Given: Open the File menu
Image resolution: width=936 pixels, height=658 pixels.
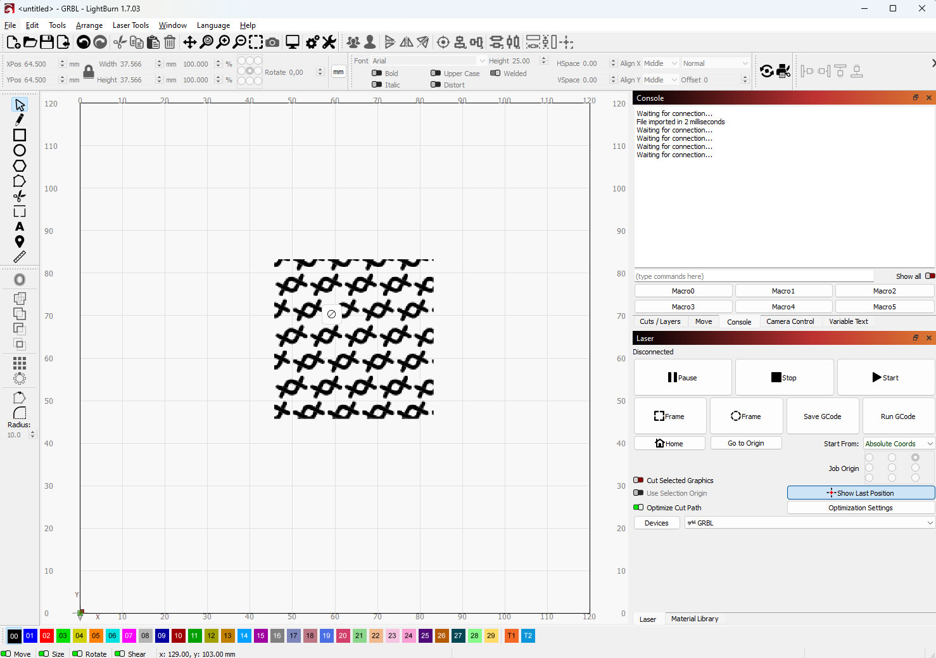Looking at the screenshot, I should (10, 25).
